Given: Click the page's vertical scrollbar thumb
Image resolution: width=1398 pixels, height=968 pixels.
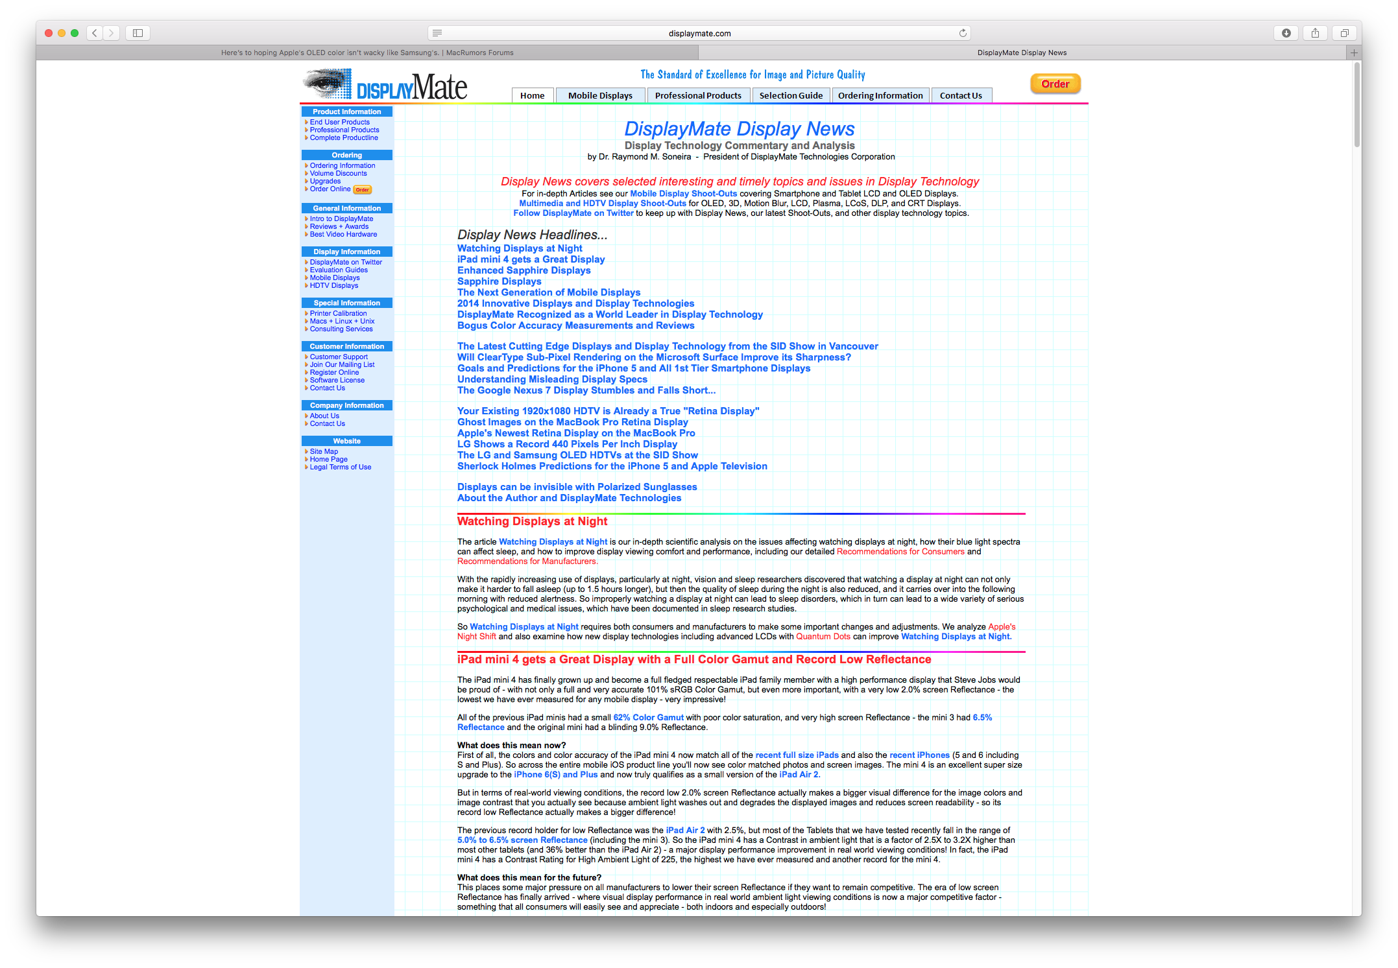Looking at the screenshot, I should pyautogui.click(x=1356, y=104).
